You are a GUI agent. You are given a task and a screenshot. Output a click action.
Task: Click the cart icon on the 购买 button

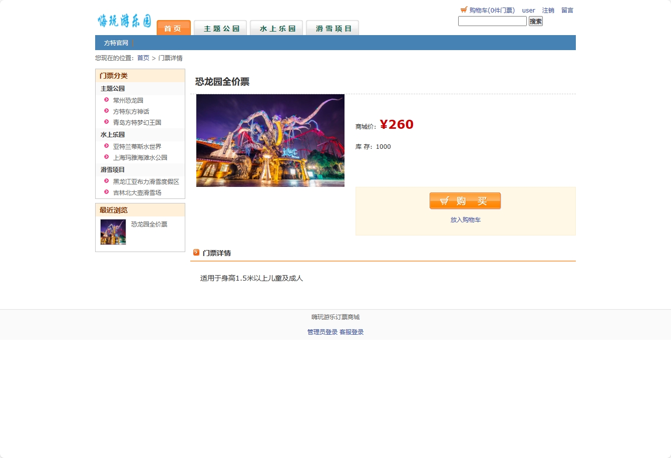click(445, 200)
